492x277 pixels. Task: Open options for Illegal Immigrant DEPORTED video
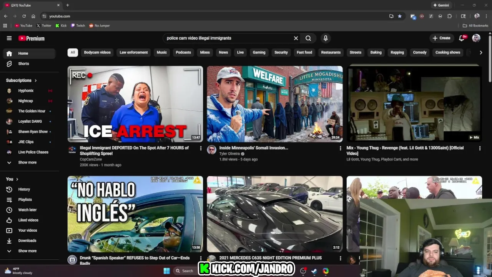coord(201,148)
